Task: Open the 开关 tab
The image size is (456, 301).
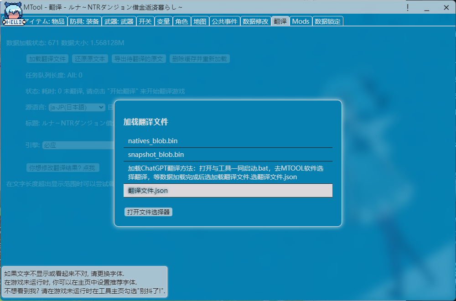Action: point(145,21)
